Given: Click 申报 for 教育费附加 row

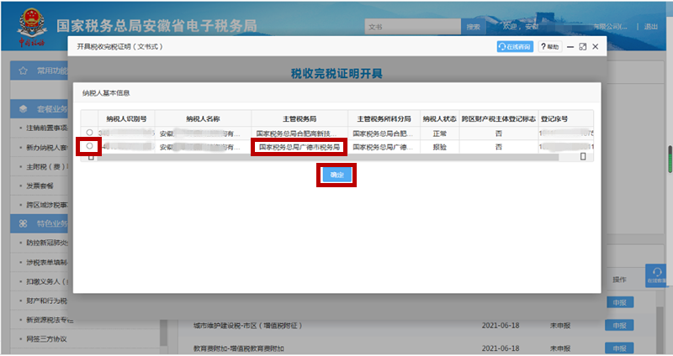Looking at the screenshot, I should pos(619,348).
